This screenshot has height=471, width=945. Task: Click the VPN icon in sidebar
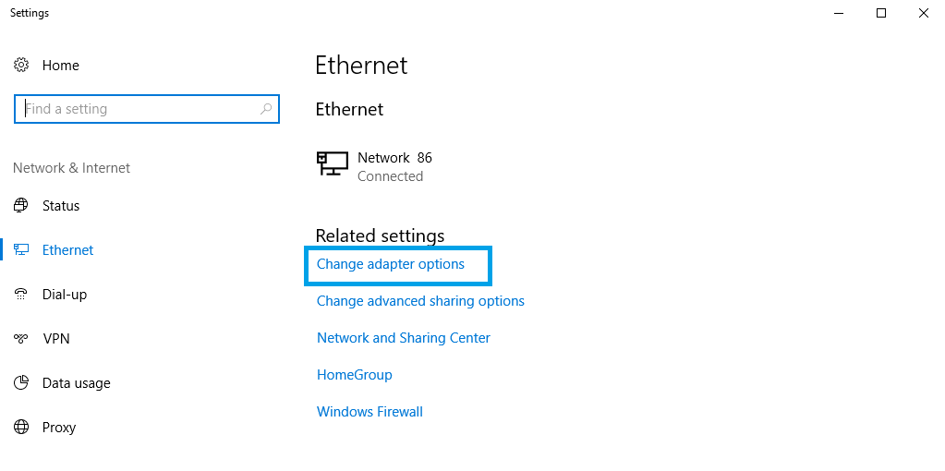click(21, 339)
